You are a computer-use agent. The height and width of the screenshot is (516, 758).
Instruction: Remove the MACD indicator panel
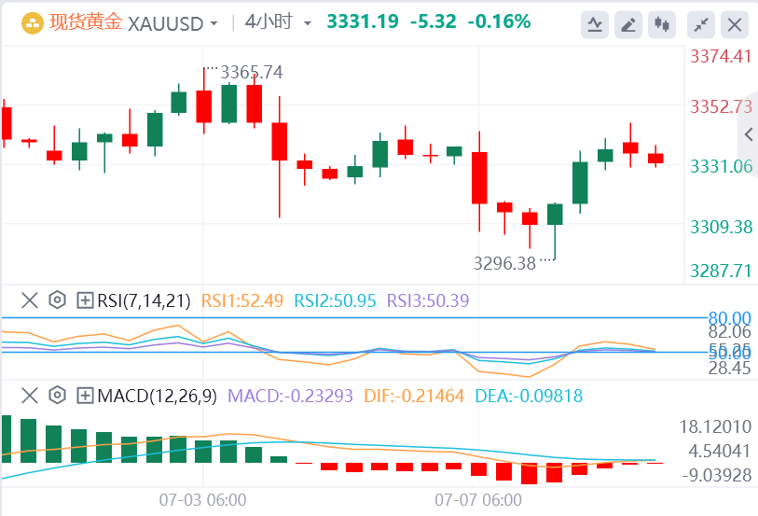coord(30,396)
